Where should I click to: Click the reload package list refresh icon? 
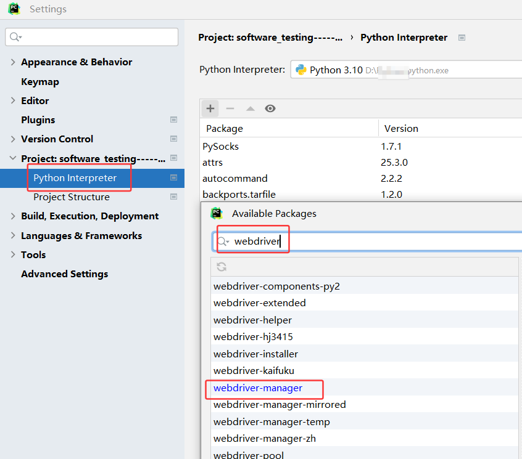222,267
